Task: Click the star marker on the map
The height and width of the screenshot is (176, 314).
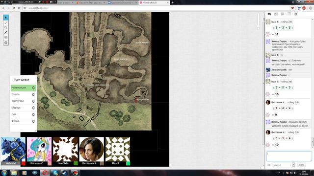Action: click(x=143, y=92)
